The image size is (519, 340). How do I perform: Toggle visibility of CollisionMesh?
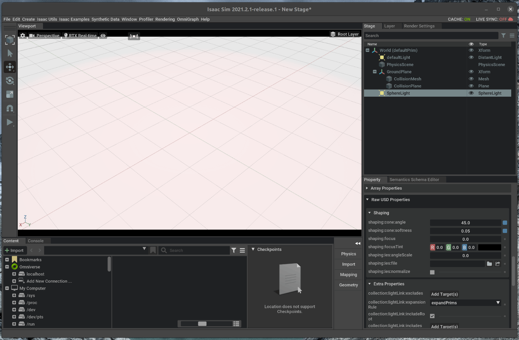point(471,79)
